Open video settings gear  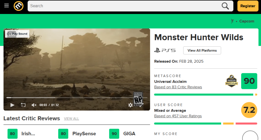tap(130, 105)
